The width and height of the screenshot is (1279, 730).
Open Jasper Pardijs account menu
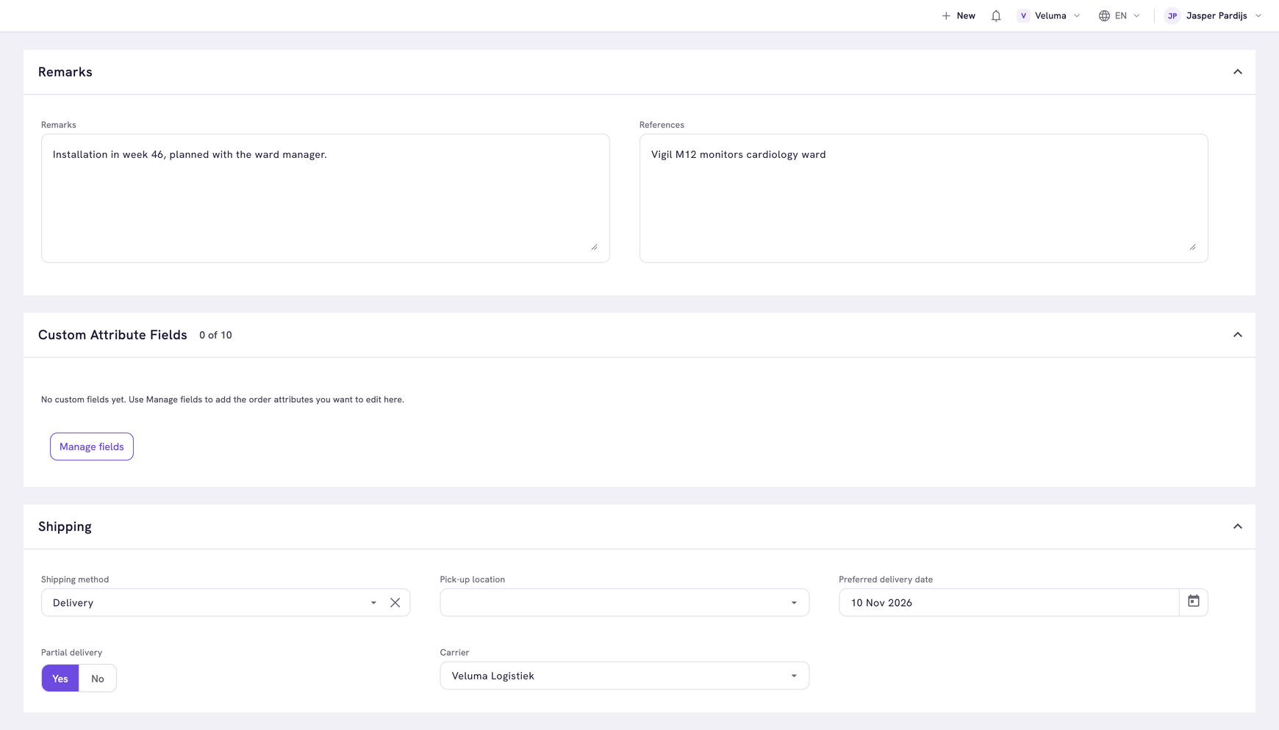(x=1214, y=15)
